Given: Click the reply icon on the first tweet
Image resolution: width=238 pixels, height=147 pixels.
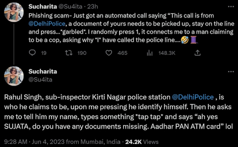Looking at the screenshot, I should click(x=32, y=53).
